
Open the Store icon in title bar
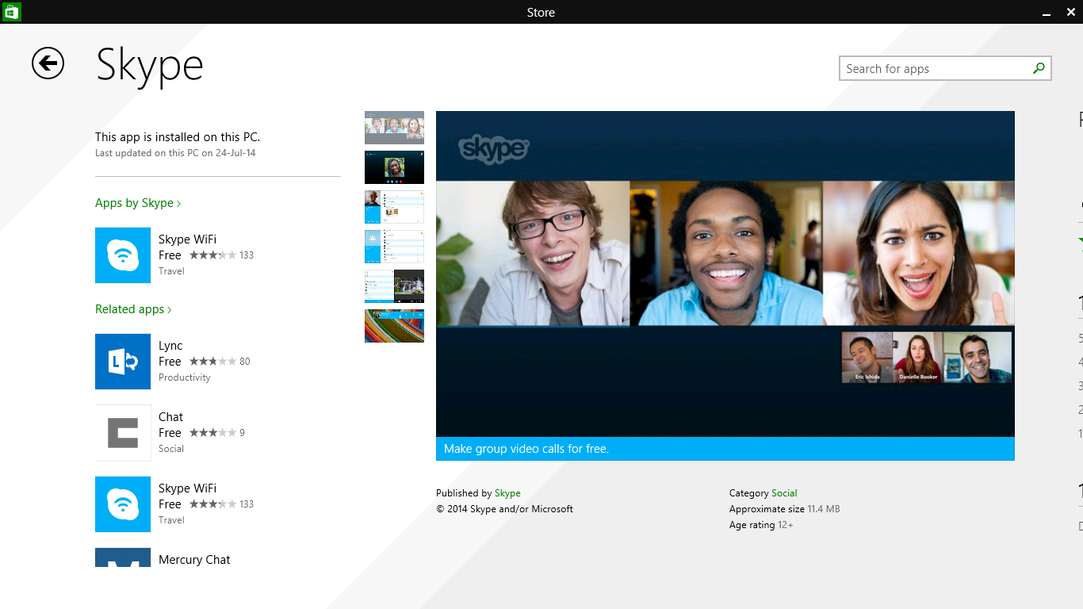(x=11, y=12)
